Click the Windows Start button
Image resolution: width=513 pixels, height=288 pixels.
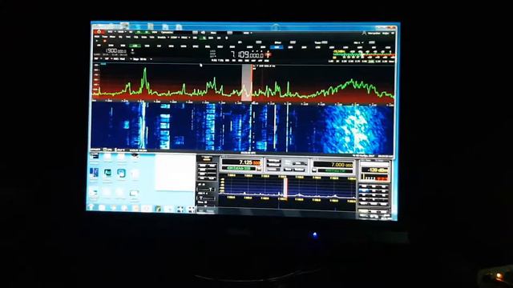91,207
